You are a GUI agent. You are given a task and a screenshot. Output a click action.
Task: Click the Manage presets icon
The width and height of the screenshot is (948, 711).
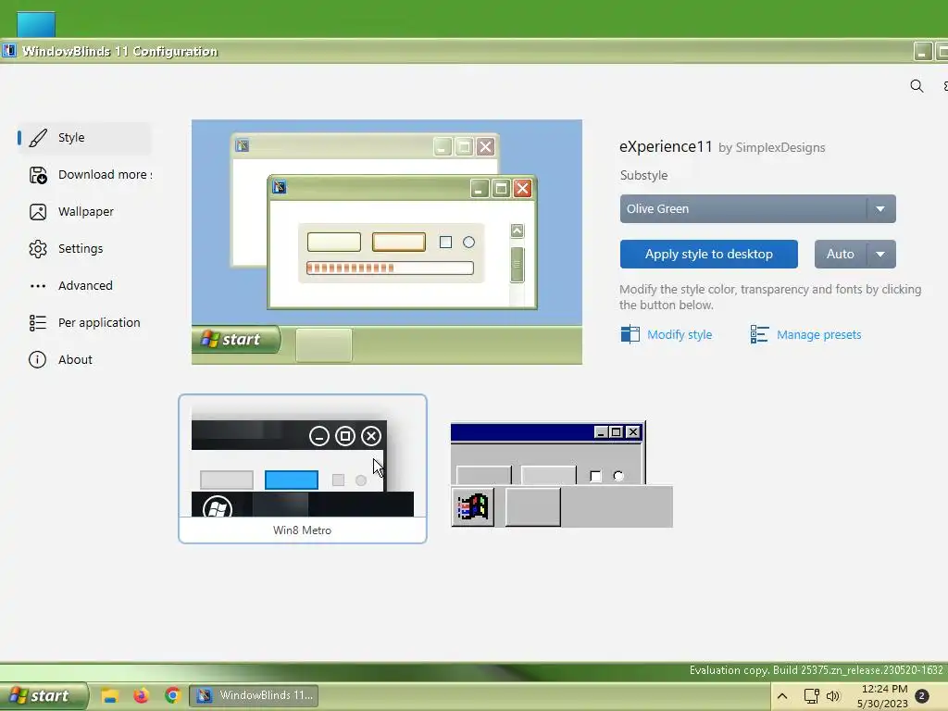pyautogui.click(x=759, y=334)
